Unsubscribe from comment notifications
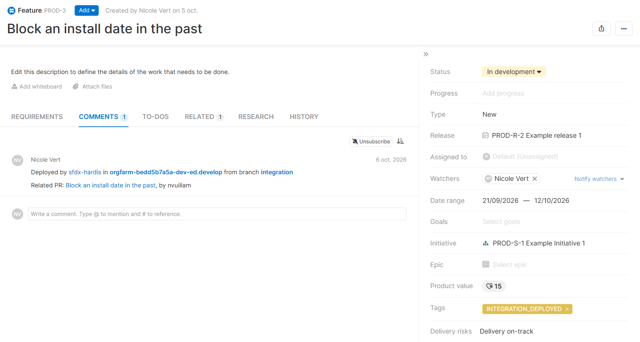Screen dimensions: 640x342 tap(371, 141)
